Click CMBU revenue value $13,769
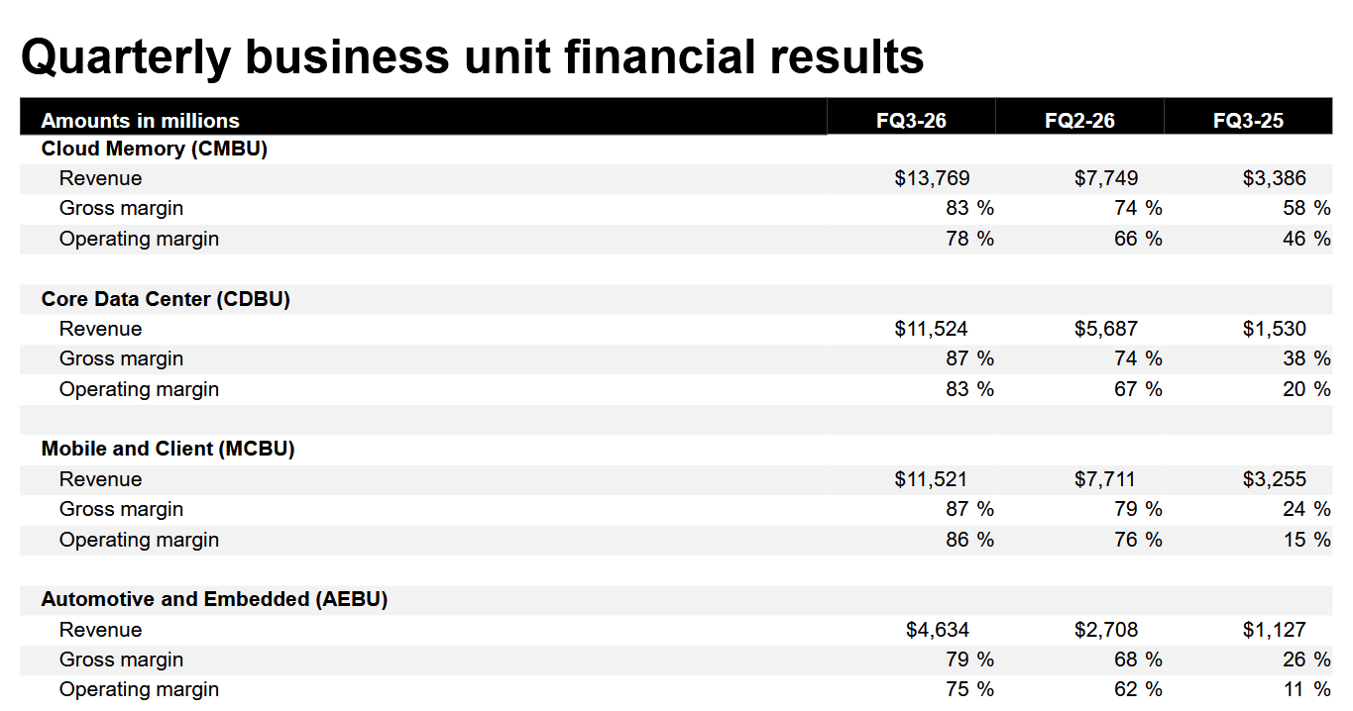 [932, 179]
